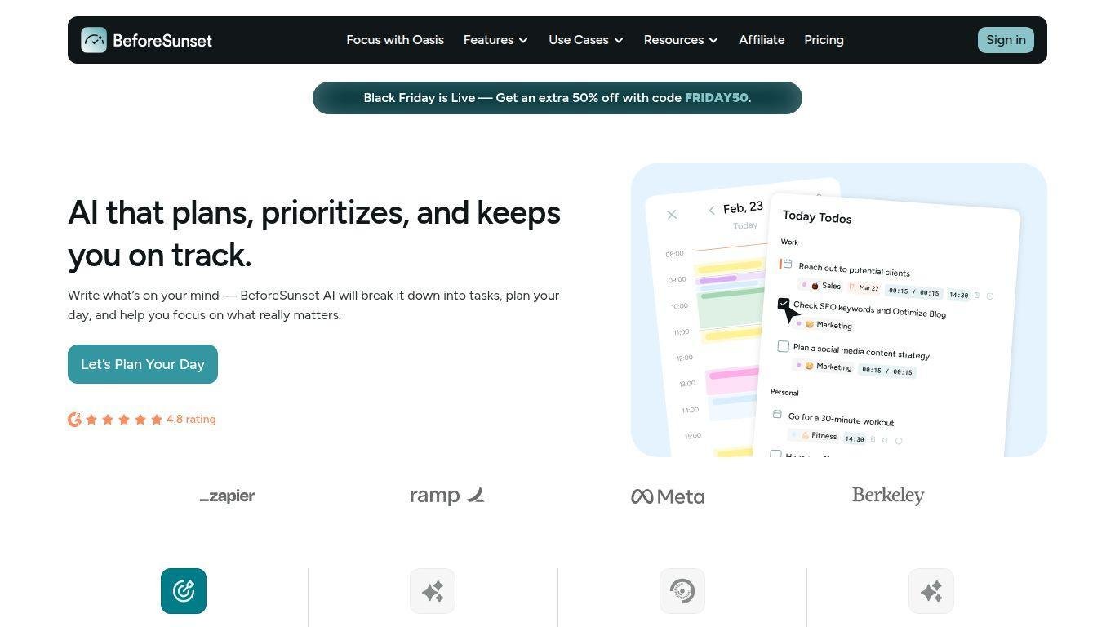Click Let's Plan Your Day button

[143, 364]
